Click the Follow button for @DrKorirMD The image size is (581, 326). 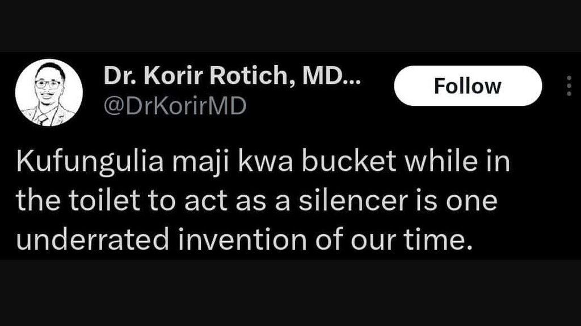coord(468,86)
